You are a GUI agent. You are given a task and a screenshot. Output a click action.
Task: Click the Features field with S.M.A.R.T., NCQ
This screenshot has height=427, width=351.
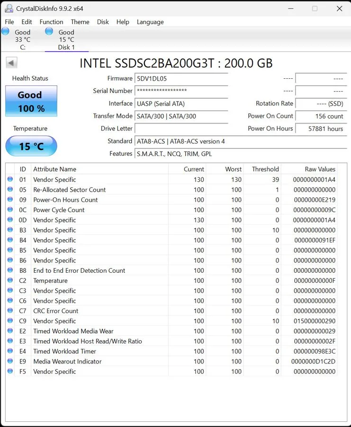[x=241, y=154]
